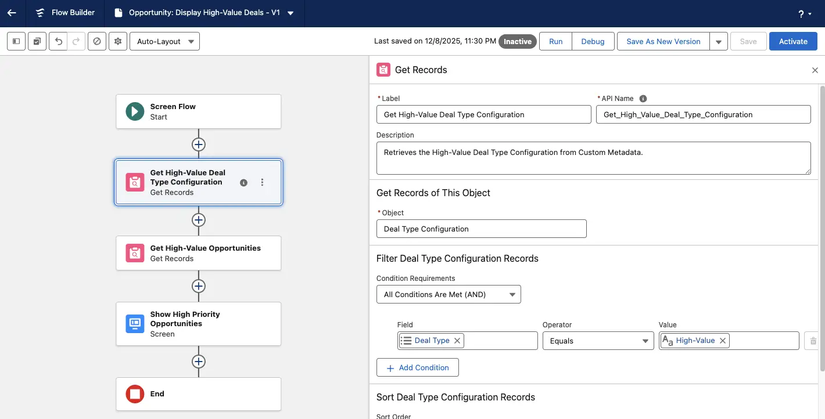Click the condition Value input box

pyautogui.click(x=729, y=341)
